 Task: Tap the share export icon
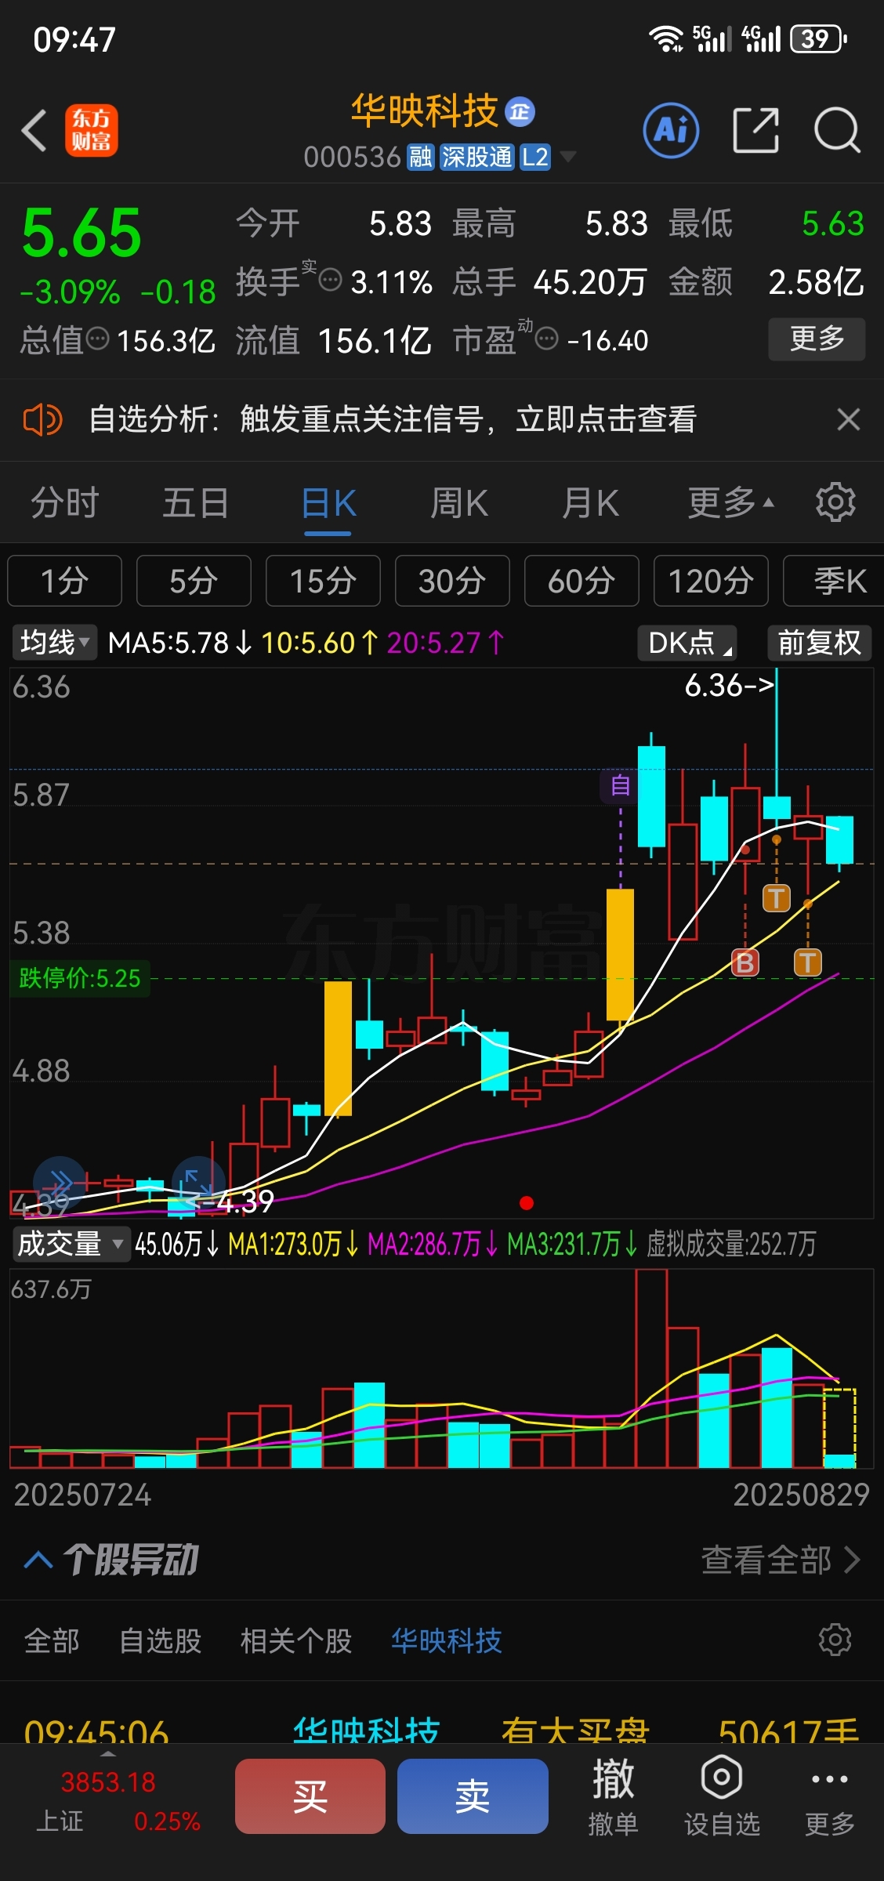tap(755, 130)
